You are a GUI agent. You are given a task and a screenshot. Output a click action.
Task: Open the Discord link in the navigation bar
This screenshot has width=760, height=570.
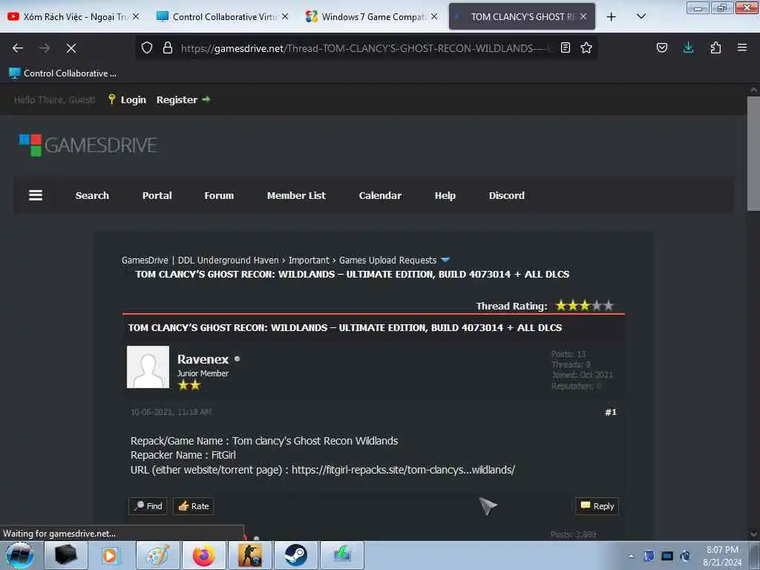506,195
